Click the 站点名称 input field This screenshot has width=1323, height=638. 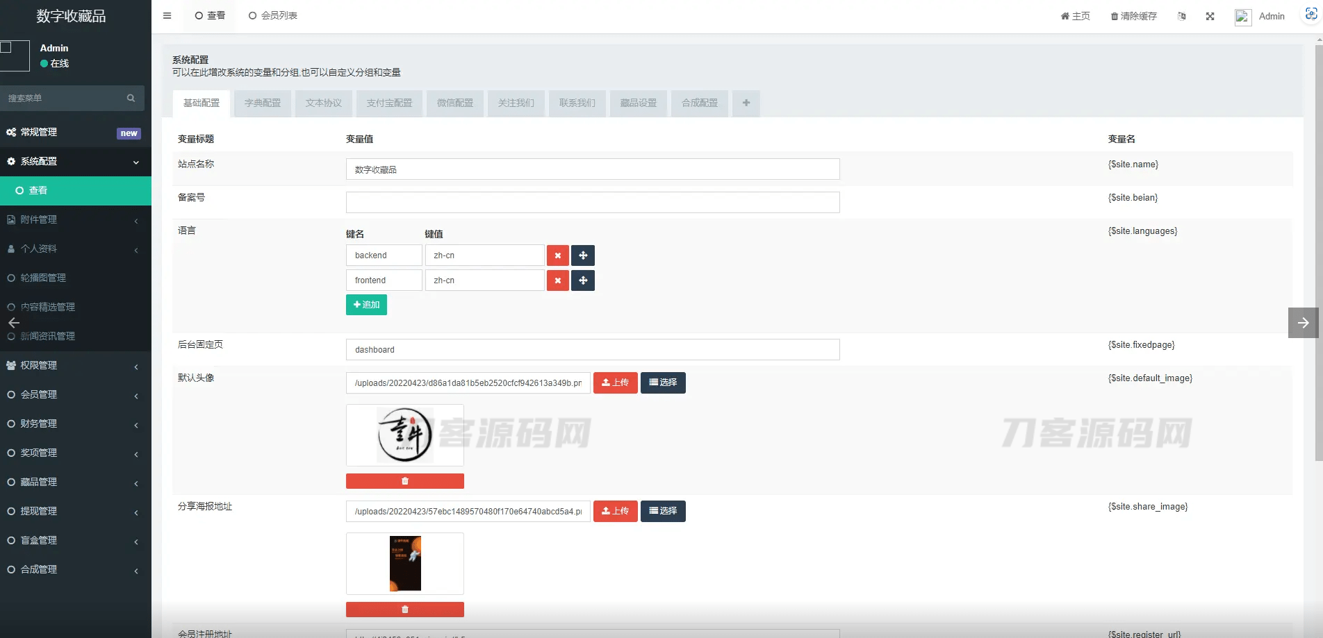[592, 169]
